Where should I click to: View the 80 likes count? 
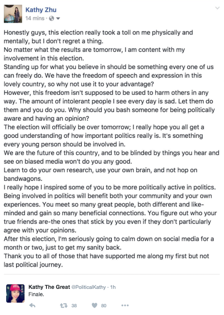104,306
